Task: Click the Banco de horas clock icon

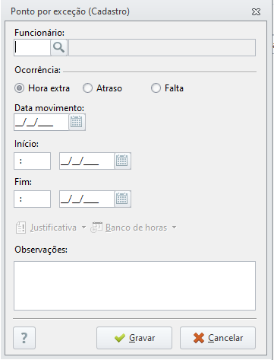Action: (96, 228)
